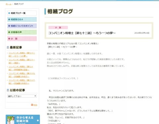Open the 相続についてのポイント menu item

[22, 26]
